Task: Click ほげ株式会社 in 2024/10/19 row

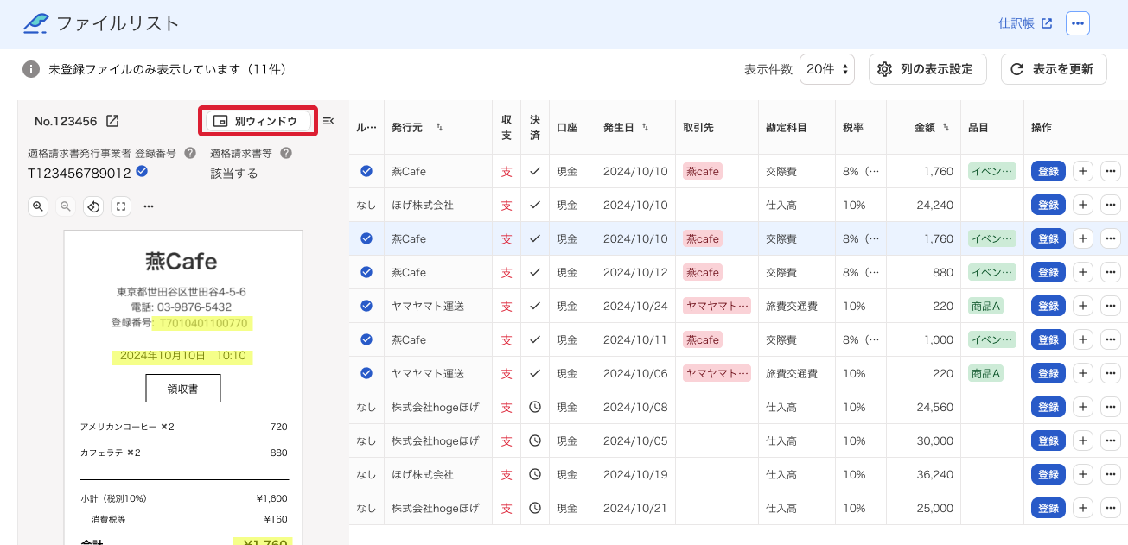Action: (x=422, y=474)
